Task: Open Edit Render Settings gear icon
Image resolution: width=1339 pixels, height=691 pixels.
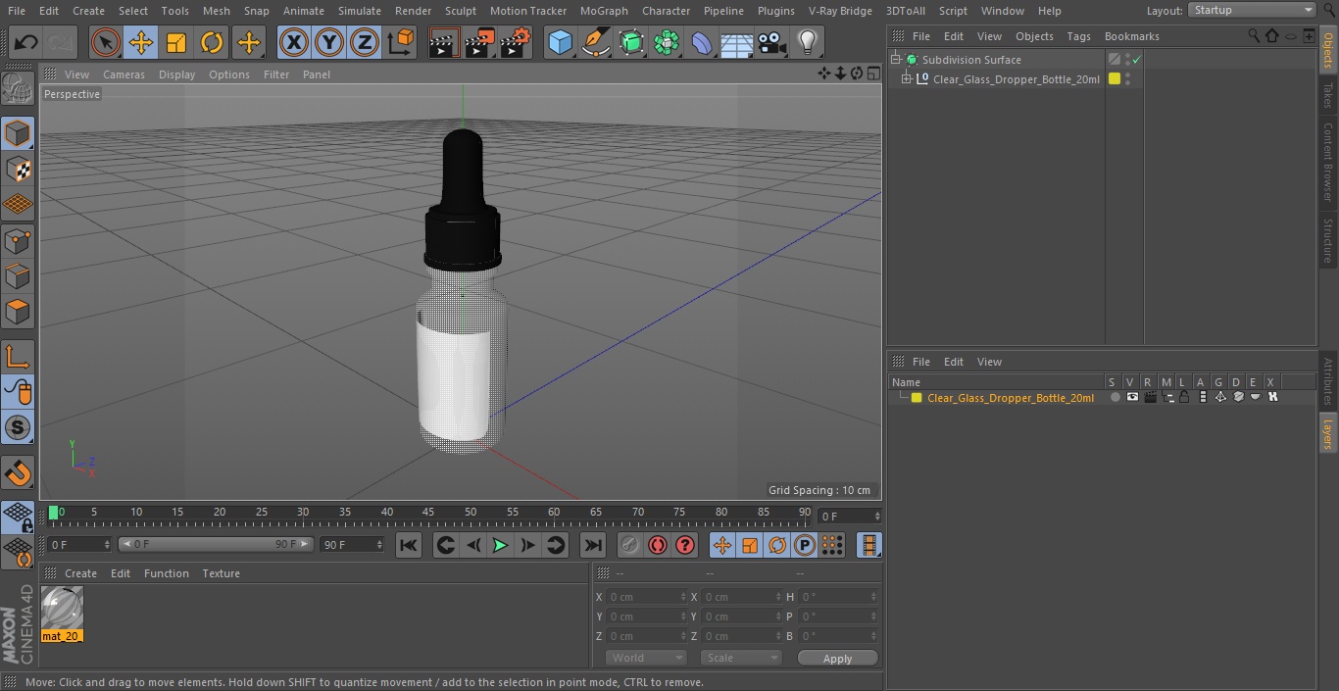Action: [516, 42]
